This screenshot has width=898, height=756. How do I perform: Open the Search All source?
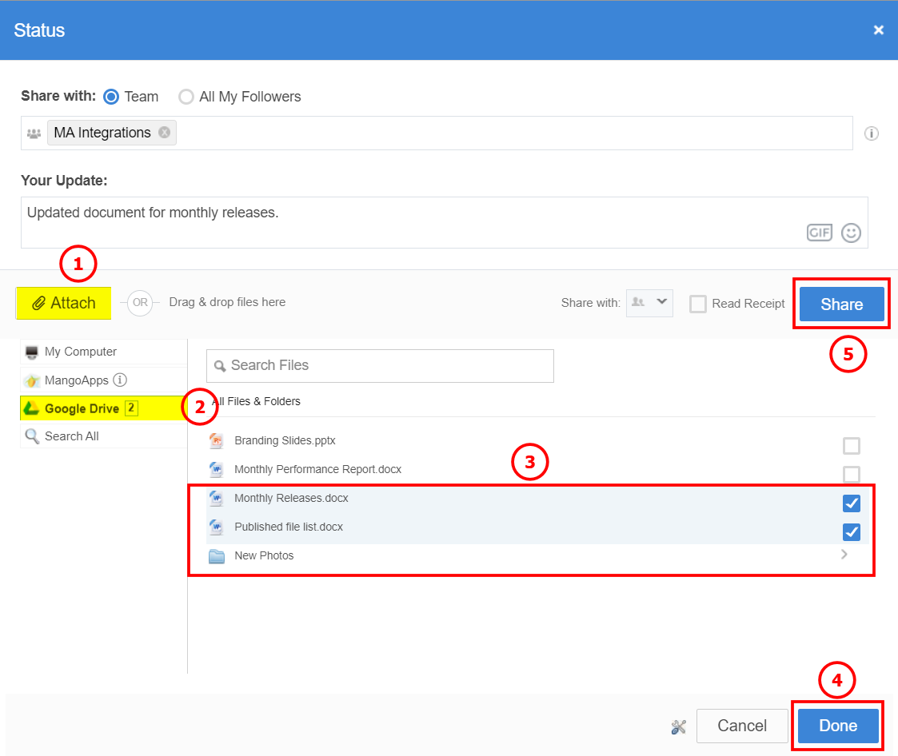click(x=72, y=436)
